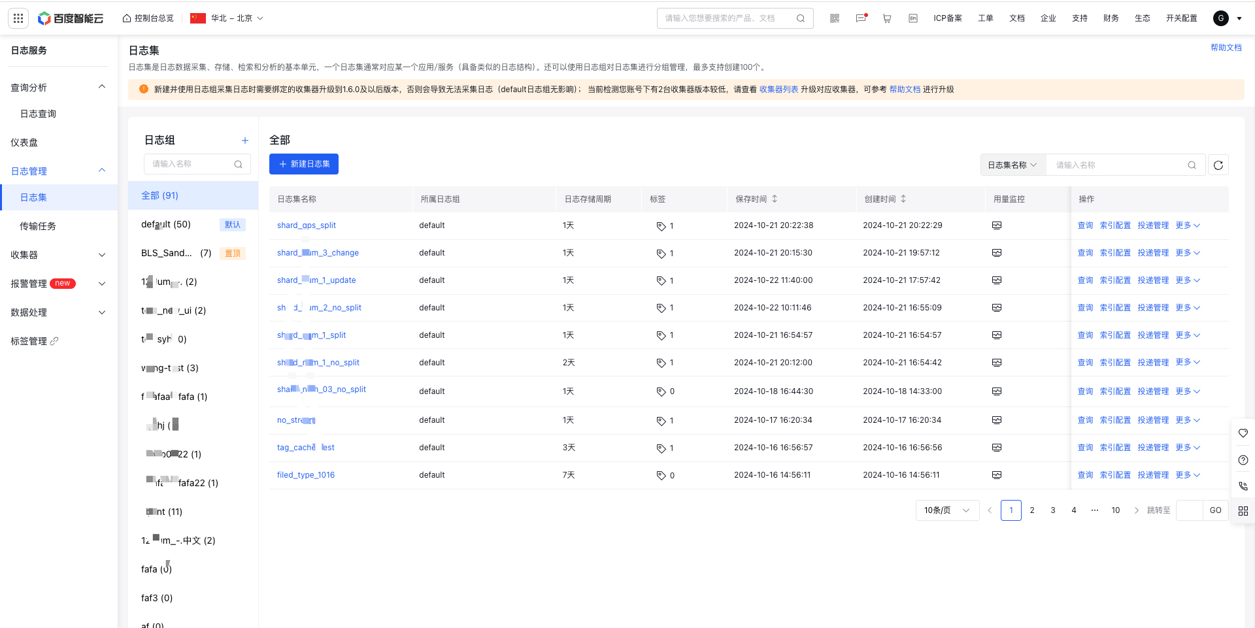Collapse the 查询分析 sidebar section
Viewport: 1255px width, 628px height.
pos(102,87)
